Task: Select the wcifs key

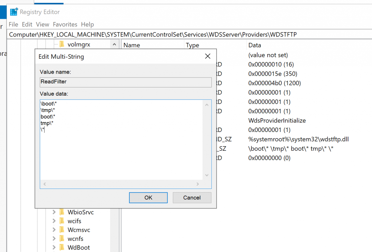Action: coord(74,221)
